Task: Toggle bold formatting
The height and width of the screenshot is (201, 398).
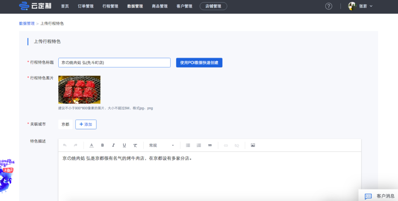Action: (x=103, y=145)
